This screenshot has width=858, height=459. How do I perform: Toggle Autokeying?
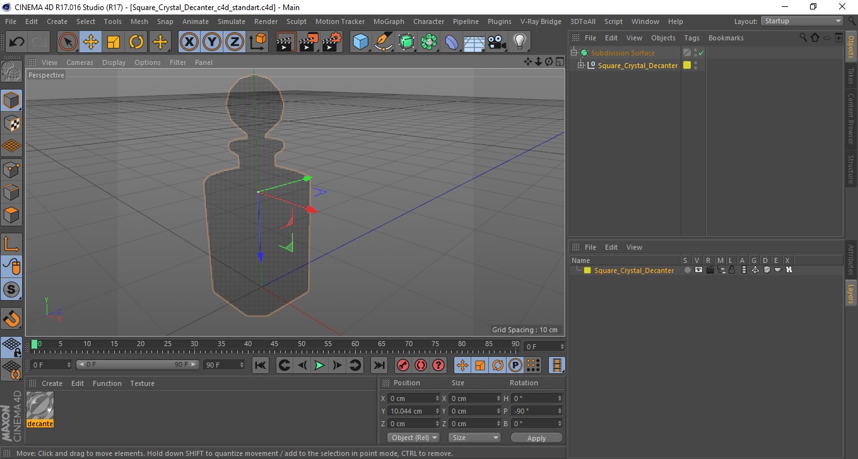pos(420,365)
